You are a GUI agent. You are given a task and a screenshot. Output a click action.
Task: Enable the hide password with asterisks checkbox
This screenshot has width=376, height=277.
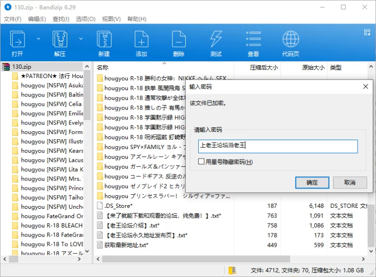[201, 162]
